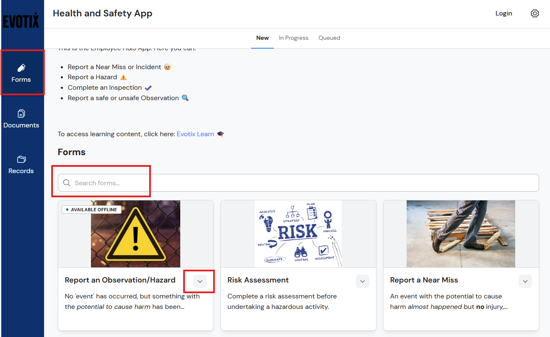Image resolution: width=550 pixels, height=337 pixels.
Task: Open the Risk Assessment illustration thumbnail
Action: click(x=298, y=234)
